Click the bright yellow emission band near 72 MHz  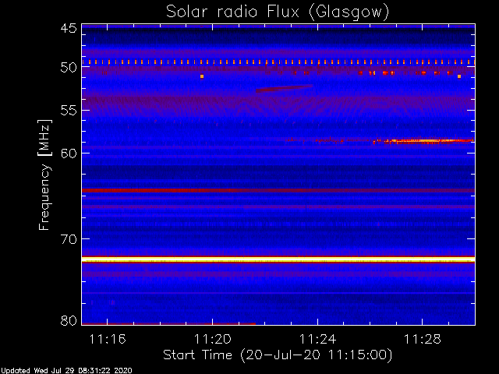[278, 259]
